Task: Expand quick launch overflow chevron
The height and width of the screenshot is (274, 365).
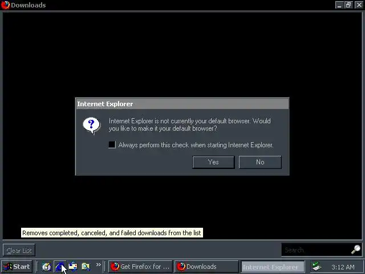Action: coord(99,265)
